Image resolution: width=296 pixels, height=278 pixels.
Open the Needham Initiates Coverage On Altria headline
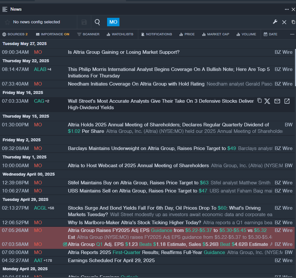tap(136, 84)
